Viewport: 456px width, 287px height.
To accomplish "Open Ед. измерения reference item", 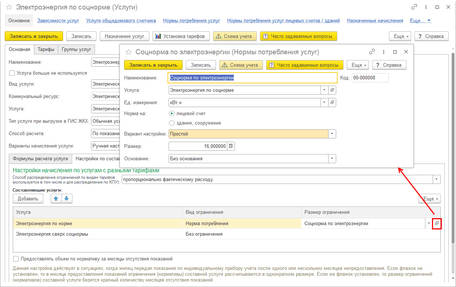I will 332,103.
